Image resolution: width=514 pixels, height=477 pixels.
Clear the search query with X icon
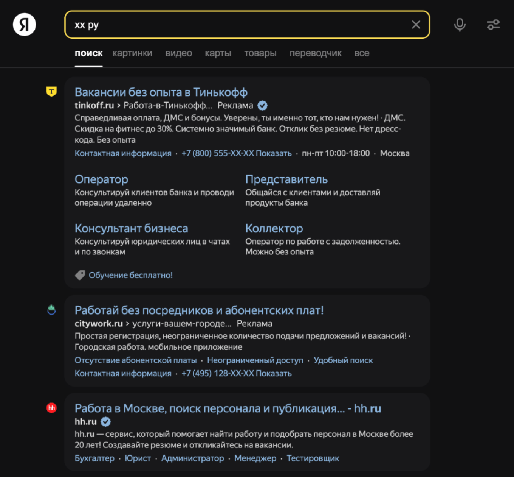(416, 25)
